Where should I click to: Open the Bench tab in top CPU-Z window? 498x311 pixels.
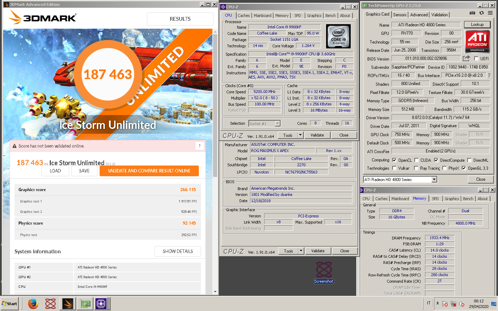click(x=330, y=16)
